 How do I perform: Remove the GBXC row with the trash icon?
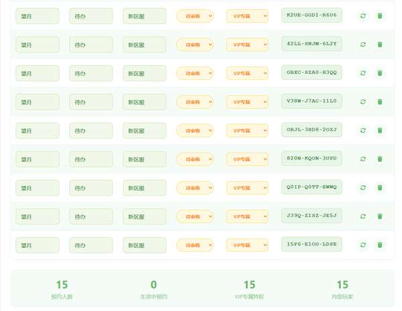(380, 73)
